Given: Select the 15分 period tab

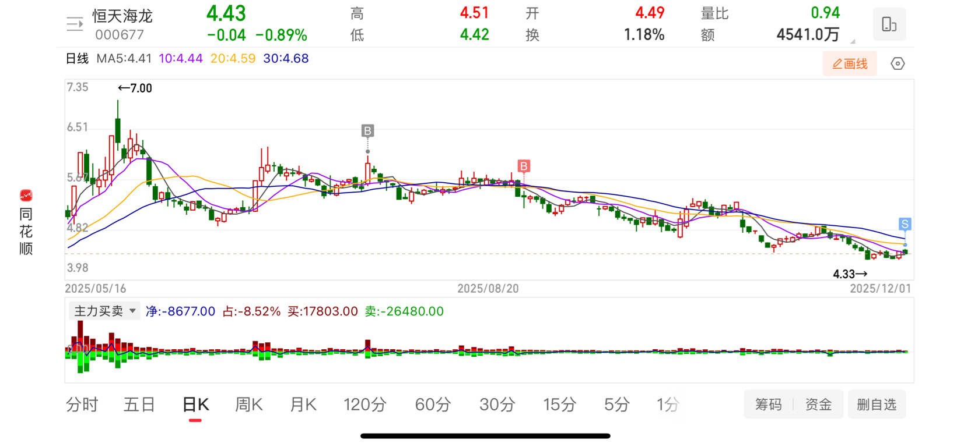Looking at the screenshot, I should click(x=560, y=405).
